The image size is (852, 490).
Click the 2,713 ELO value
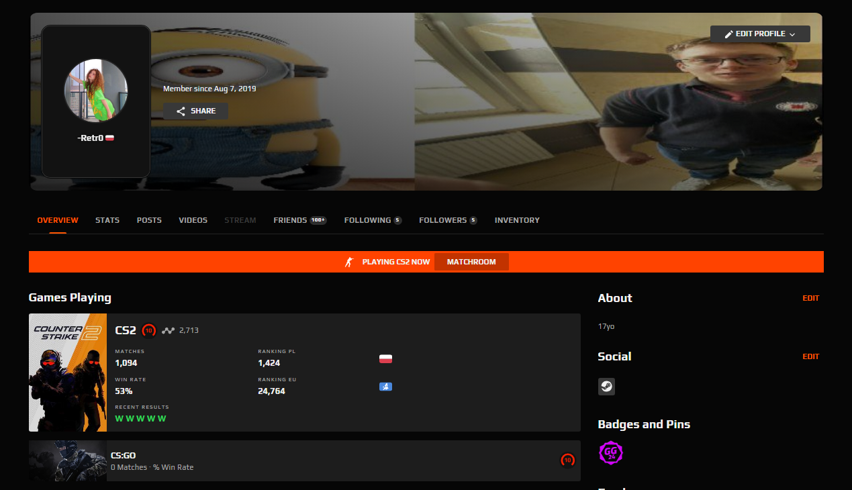tap(189, 330)
